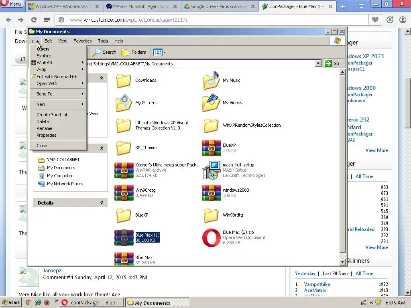Select the My Music folder icon
The width and height of the screenshot is (411, 308).
click(x=211, y=80)
